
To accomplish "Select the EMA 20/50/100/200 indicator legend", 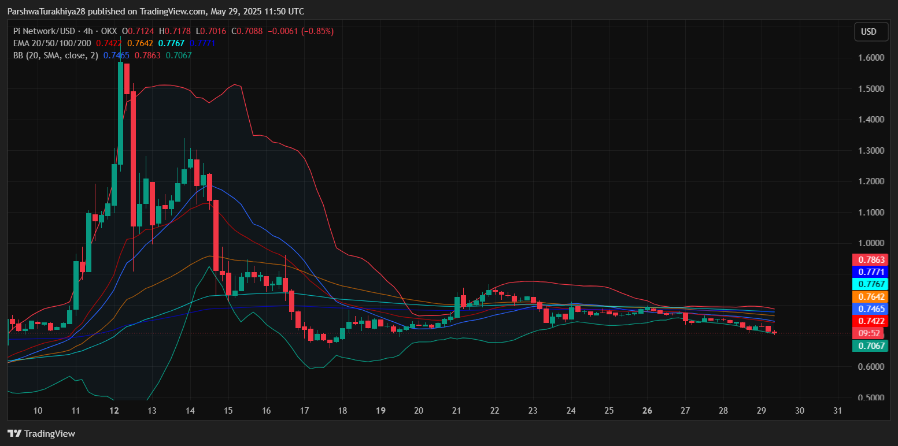I will pos(53,43).
